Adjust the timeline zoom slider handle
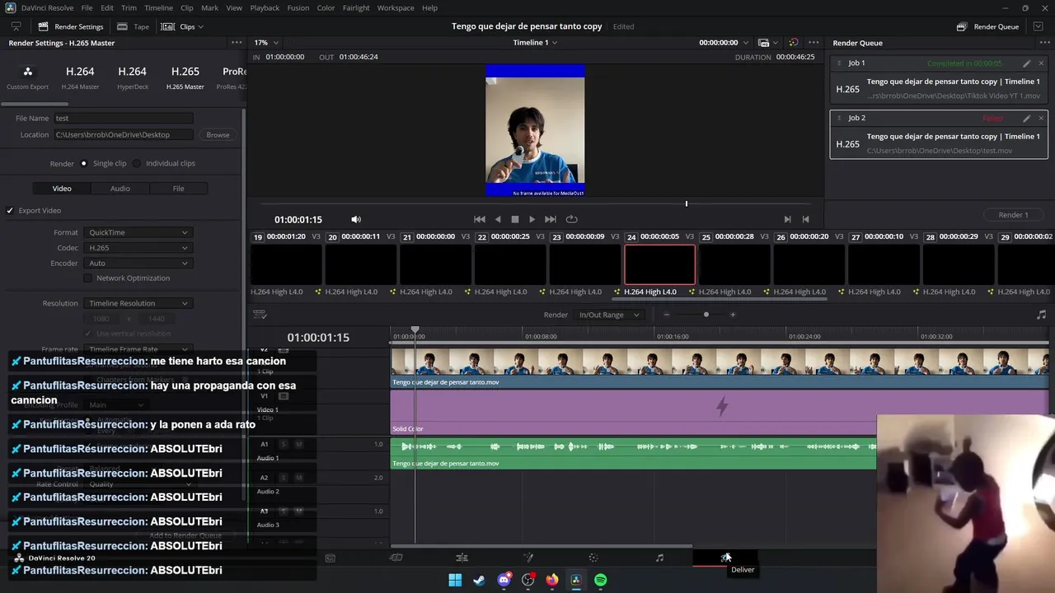 pyautogui.click(x=706, y=315)
